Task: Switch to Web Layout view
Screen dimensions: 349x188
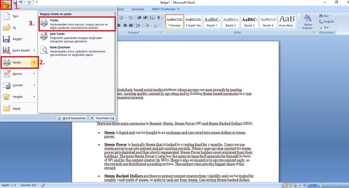Action: 295,185
